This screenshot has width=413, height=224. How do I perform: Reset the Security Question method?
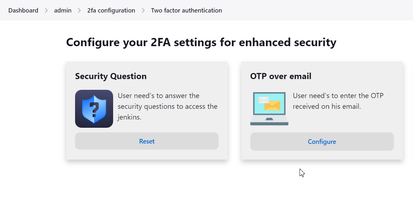[x=147, y=141]
